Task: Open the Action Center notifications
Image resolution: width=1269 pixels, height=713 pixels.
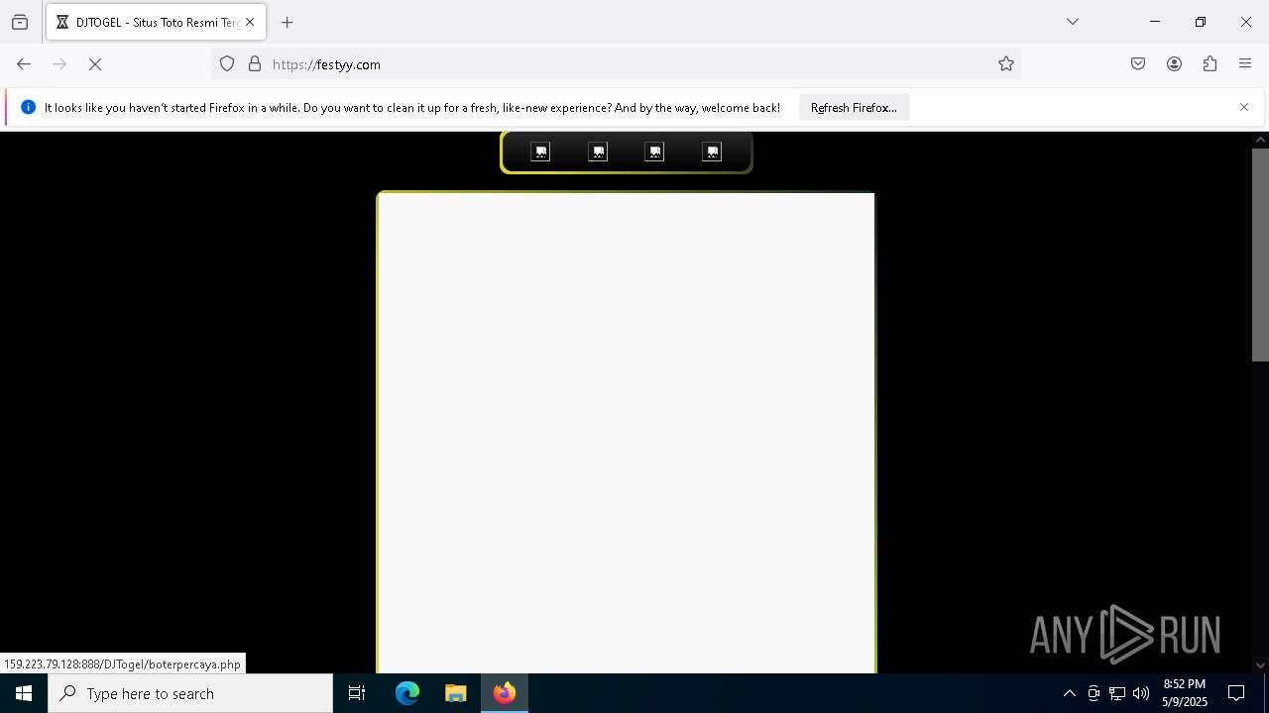Action: [1236, 693]
